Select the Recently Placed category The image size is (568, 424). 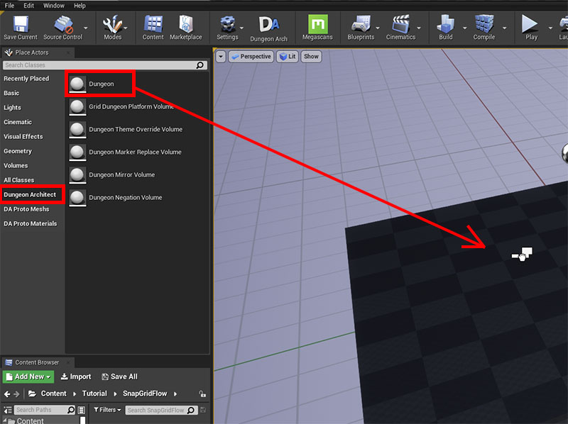tap(26, 79)
